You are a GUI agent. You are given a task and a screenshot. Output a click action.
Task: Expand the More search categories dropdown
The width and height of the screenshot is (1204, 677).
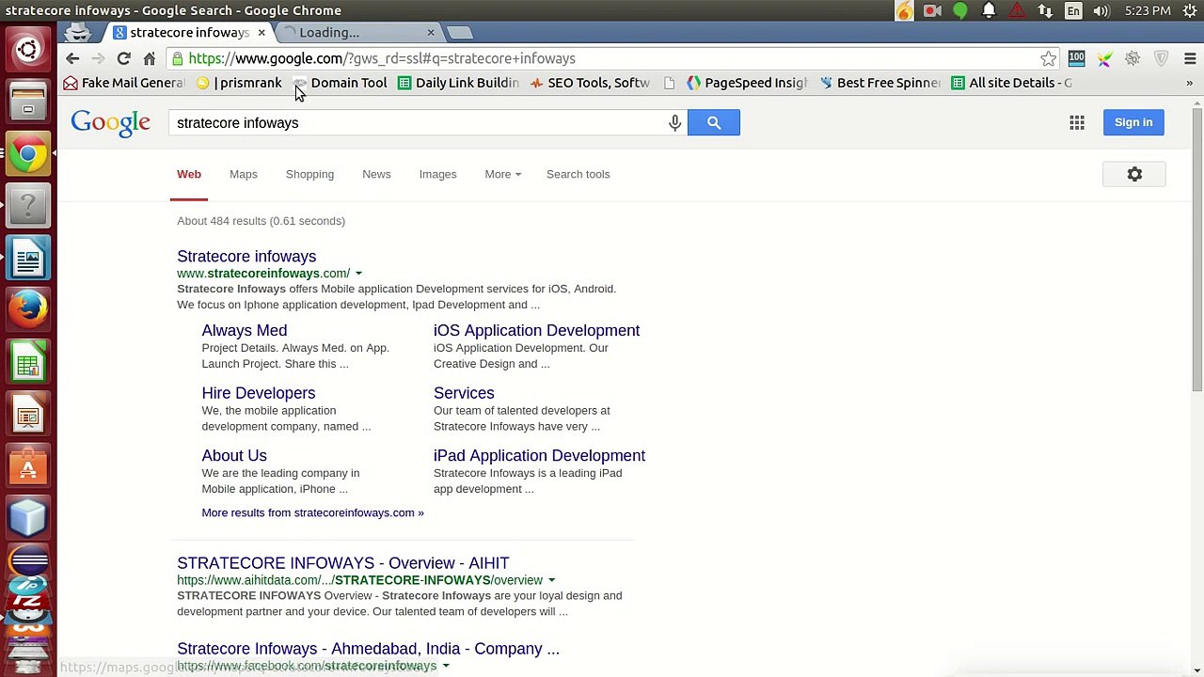(x=502, y=174)
